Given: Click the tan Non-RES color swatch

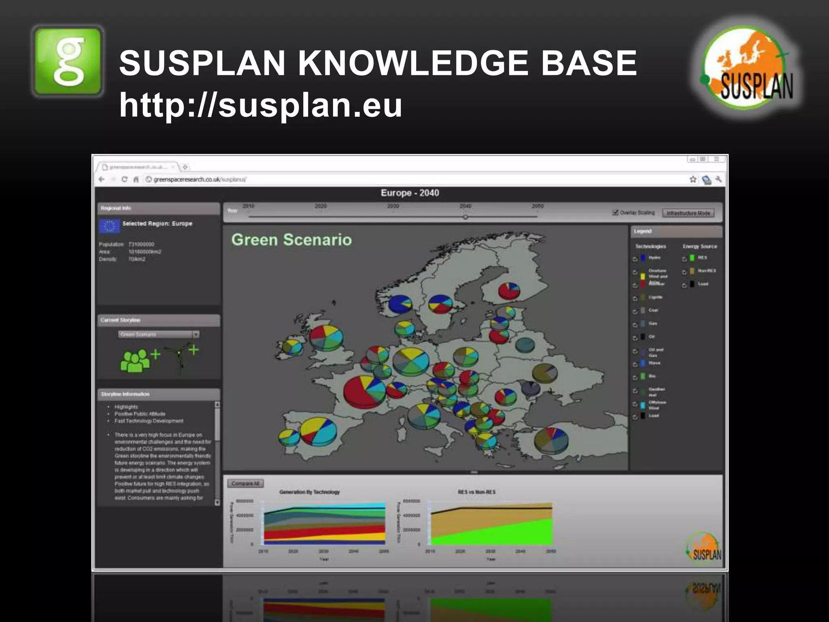Looking at the screenshot, I should coord(692,271).
